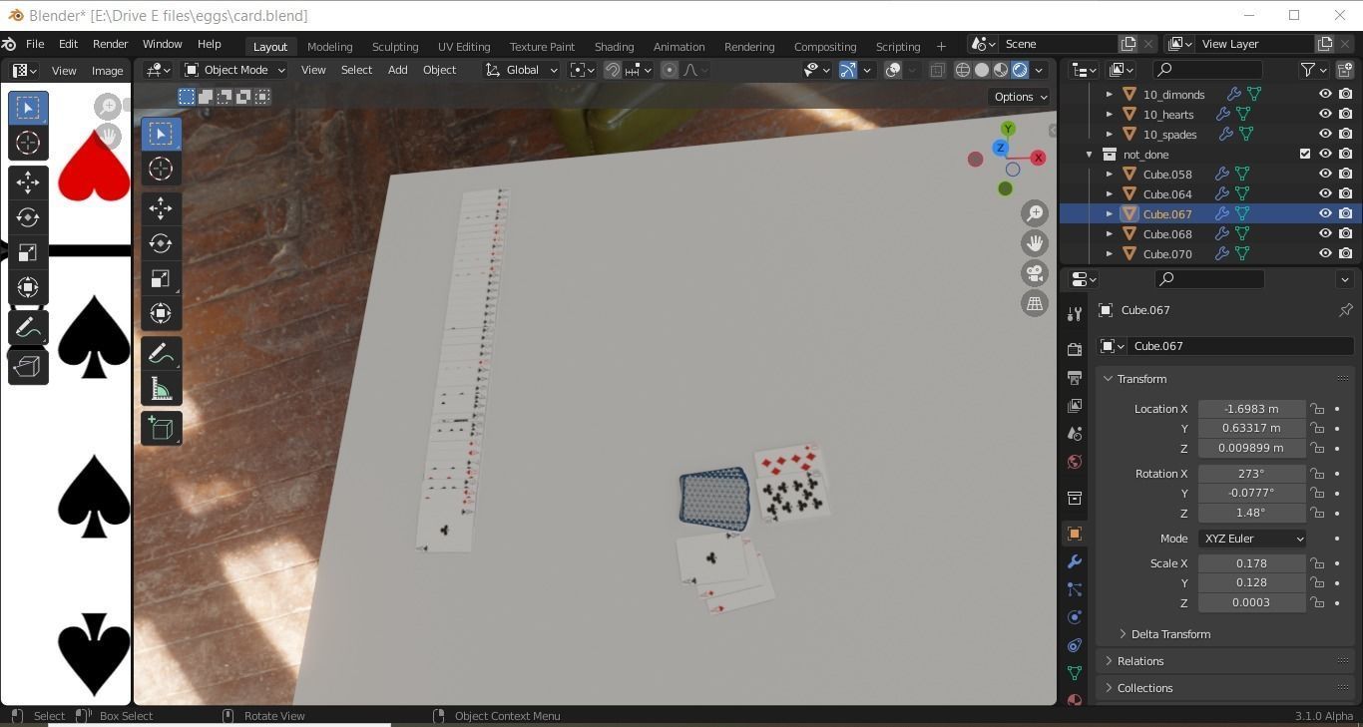Collapse the not_done collection

coord(1089,155)
